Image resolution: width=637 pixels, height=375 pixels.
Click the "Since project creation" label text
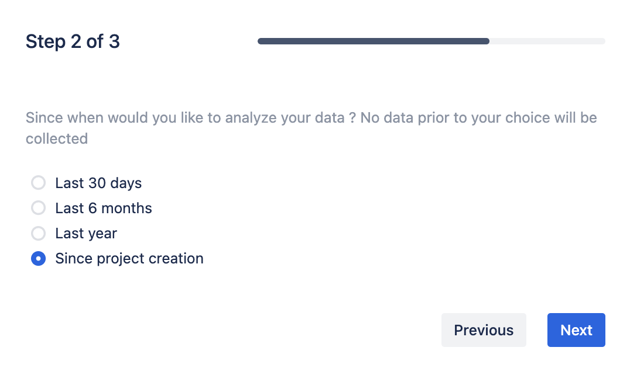click(129, 259)
